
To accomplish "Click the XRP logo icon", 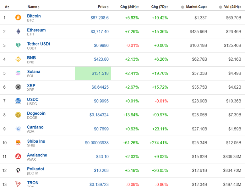I will click(x=18, y=87).
